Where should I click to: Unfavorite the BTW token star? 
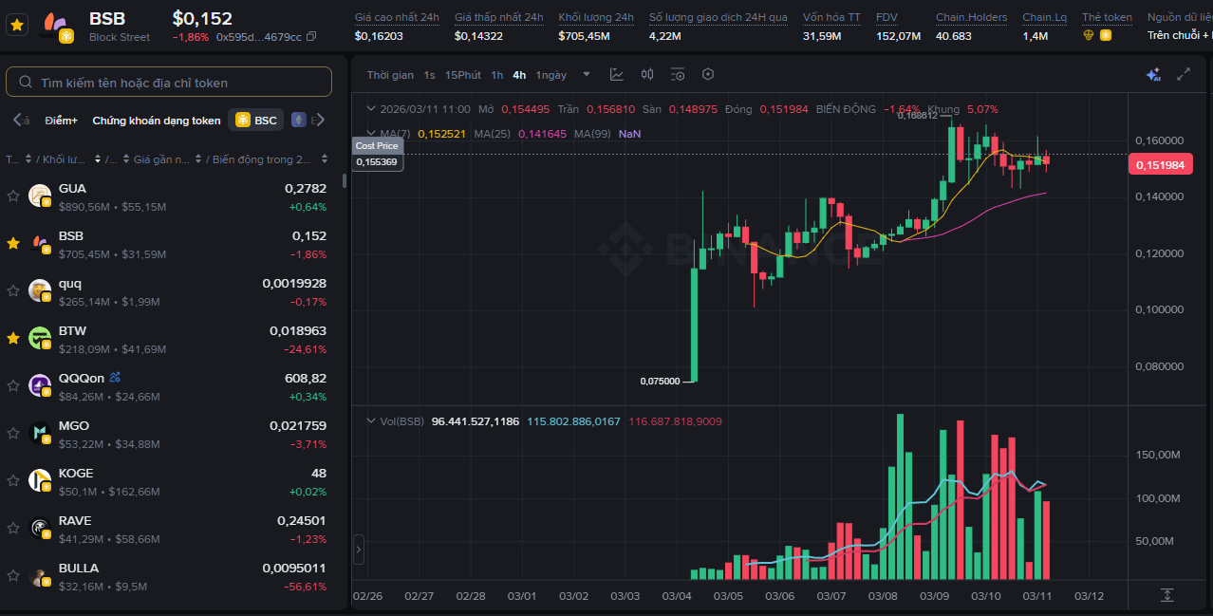13,339
